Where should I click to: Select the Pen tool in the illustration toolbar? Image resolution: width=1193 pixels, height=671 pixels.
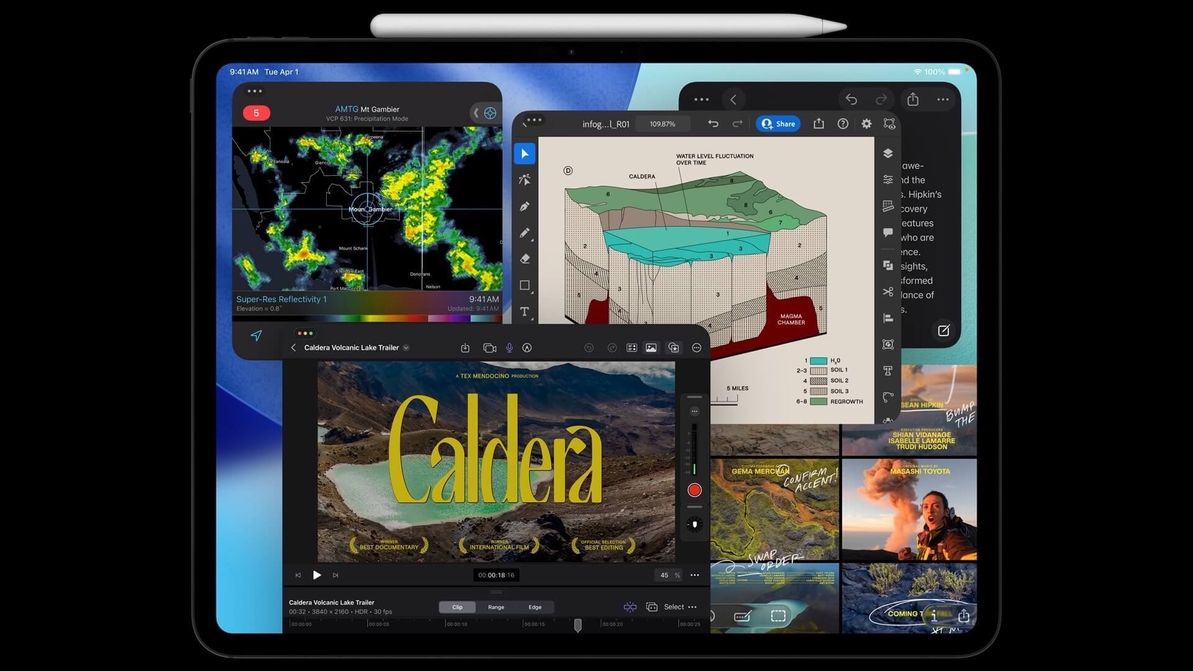524,206
